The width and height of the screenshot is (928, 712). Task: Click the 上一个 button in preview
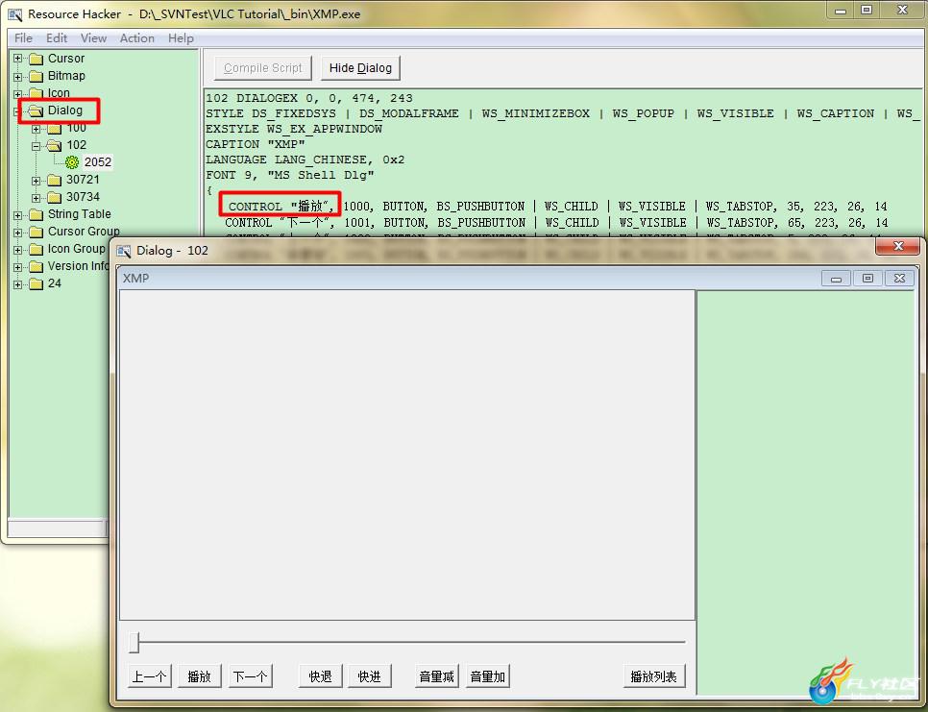150,676
